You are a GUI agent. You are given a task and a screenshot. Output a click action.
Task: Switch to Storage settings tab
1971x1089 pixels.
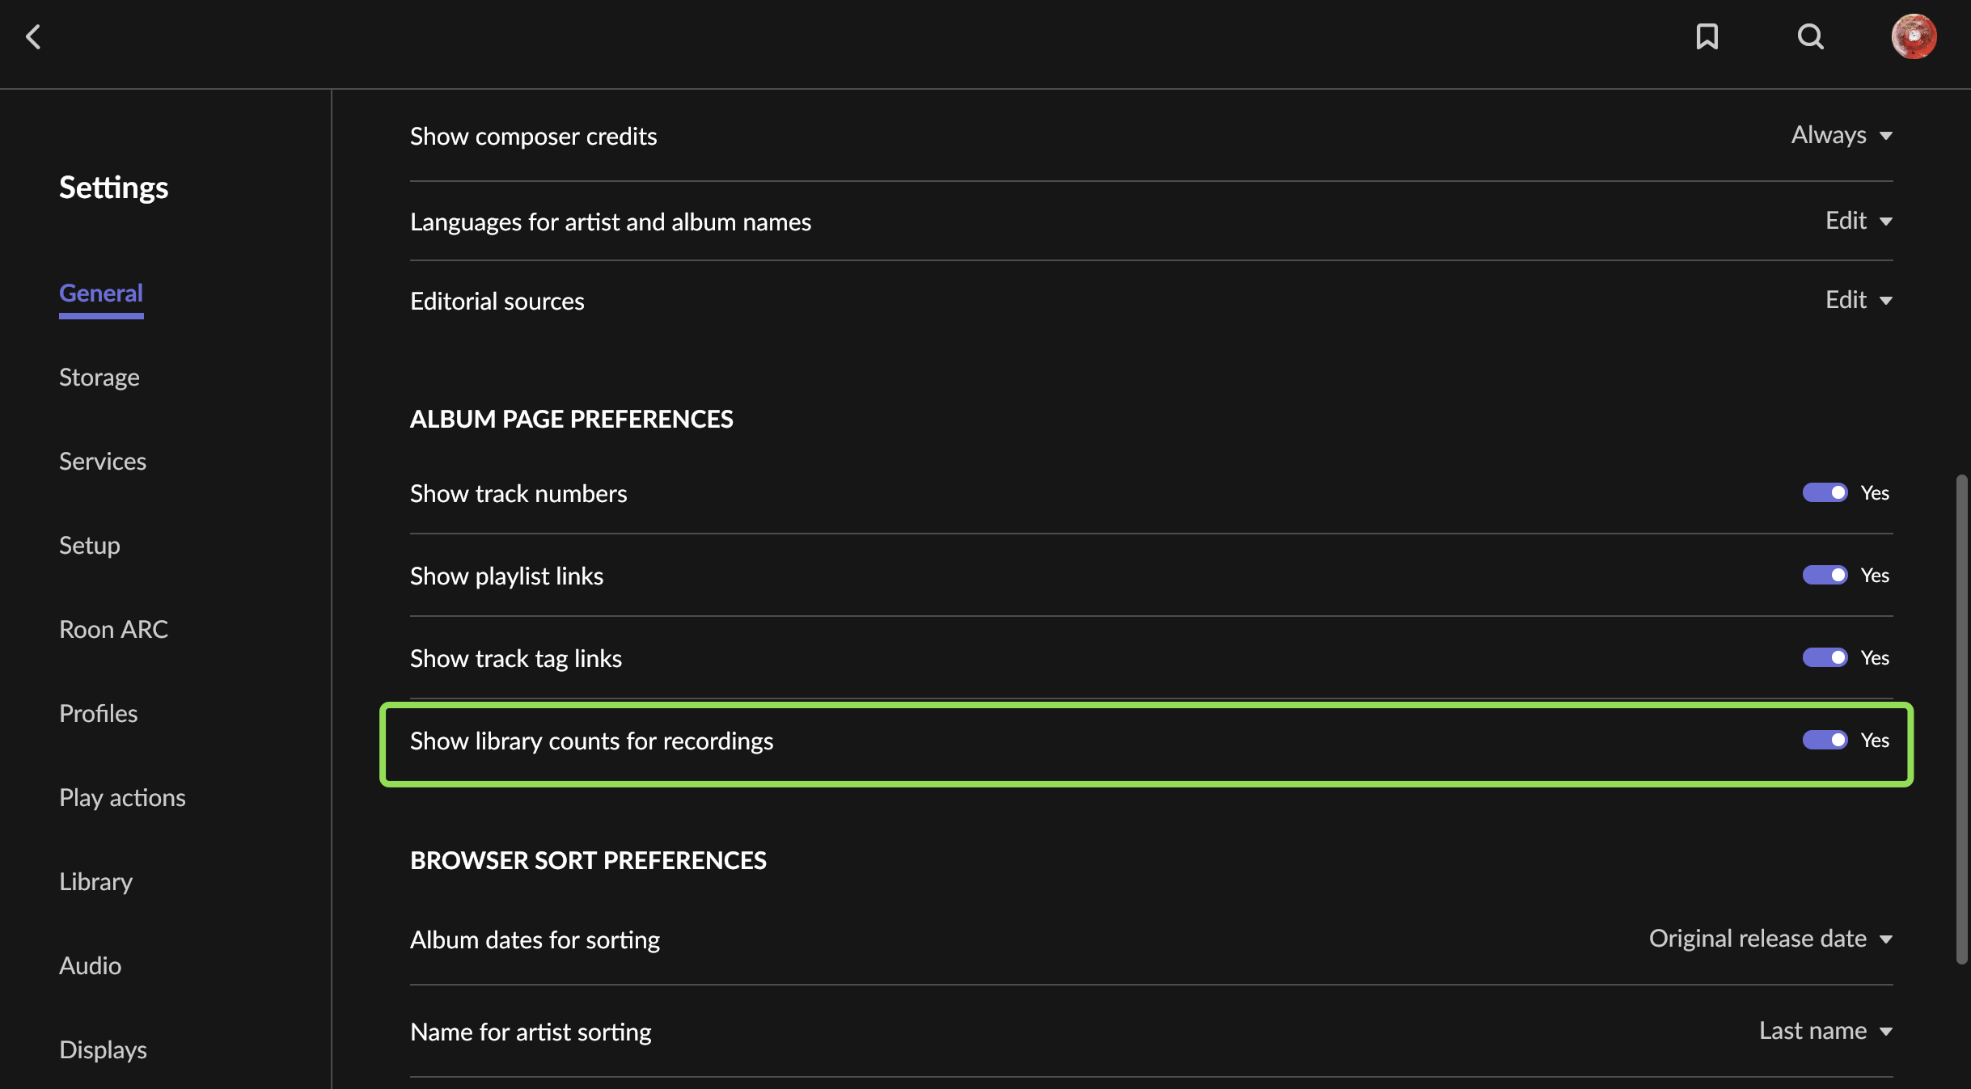click(99, 378)
